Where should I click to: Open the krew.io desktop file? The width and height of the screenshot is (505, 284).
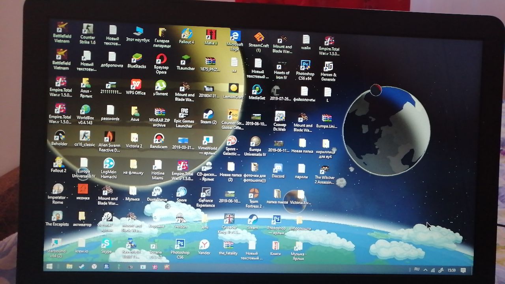click(82, 246)
